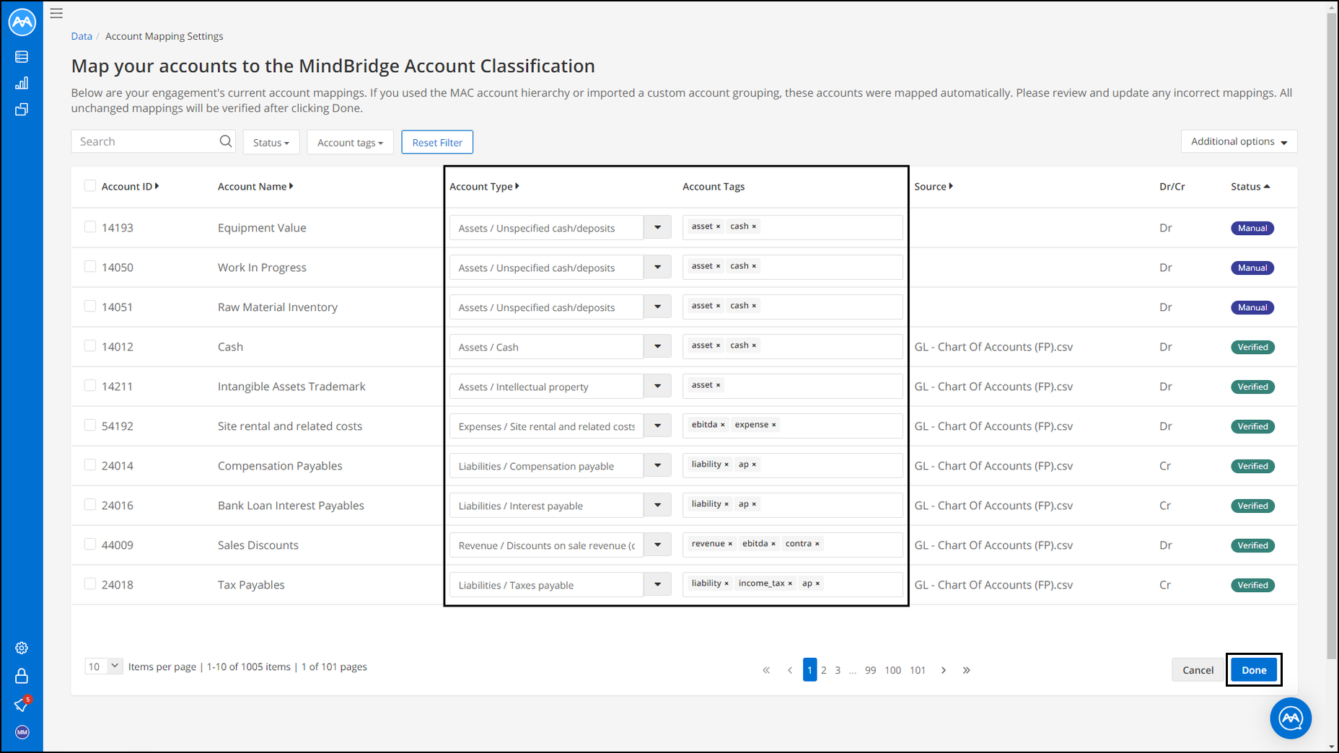This screenshot has height=753, width=1339.
Task: Open the MindBridge chat assistant bubble
Action: tap(1291, 718)
